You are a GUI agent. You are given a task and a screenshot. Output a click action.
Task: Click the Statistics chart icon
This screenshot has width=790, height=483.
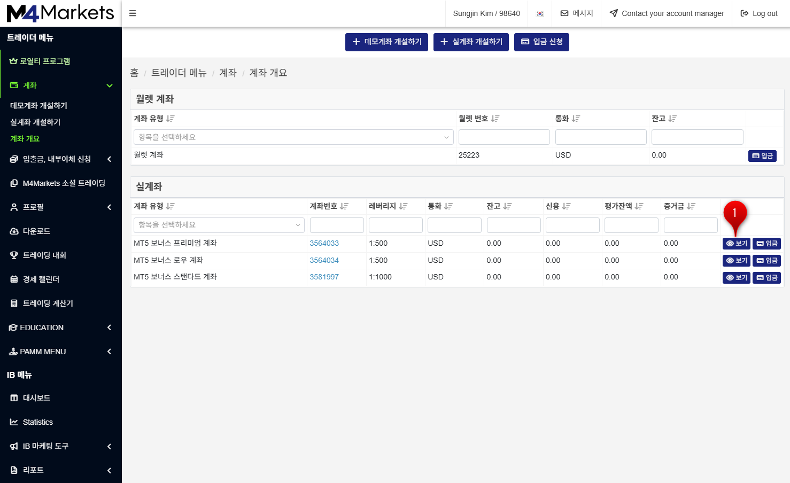coord(14,422)
